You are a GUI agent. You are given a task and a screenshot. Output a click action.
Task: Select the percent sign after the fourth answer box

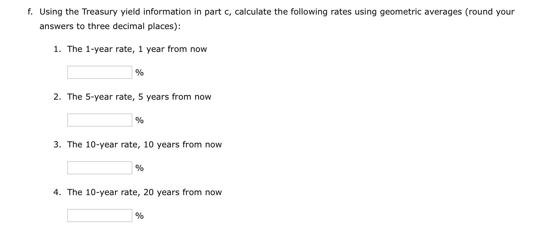click(x=139, y=216)
